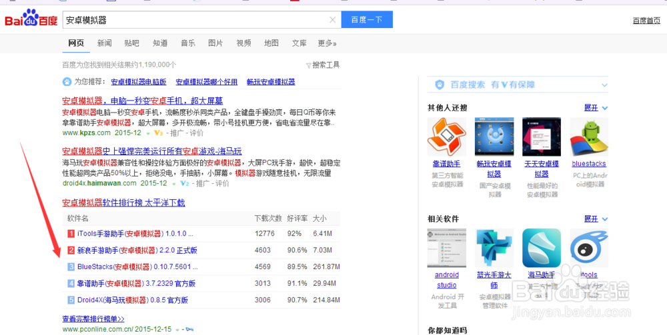Click the 百度一下 search button
Screen dimensions: 667x335
(367, 19)
